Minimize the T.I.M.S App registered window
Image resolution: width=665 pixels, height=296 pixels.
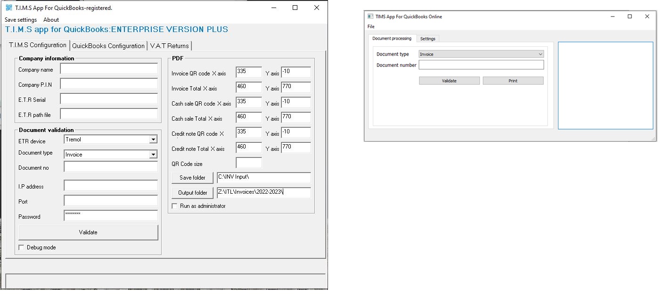pos(273,8)
